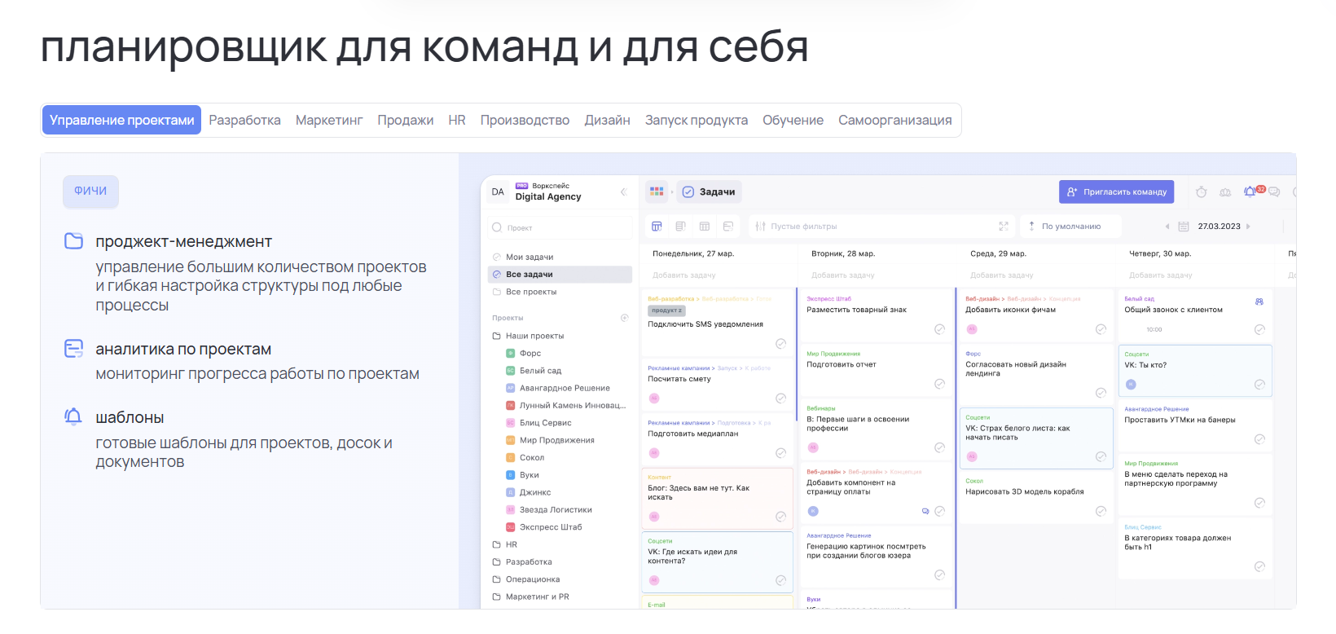The height and width of the screenshot is (634, 1336).
Task: Click the 'Проект' search field
Action: [562, 228]
